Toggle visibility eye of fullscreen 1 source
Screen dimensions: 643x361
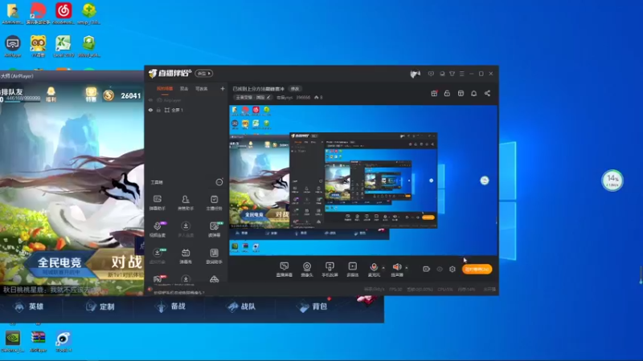pos(150,110)
